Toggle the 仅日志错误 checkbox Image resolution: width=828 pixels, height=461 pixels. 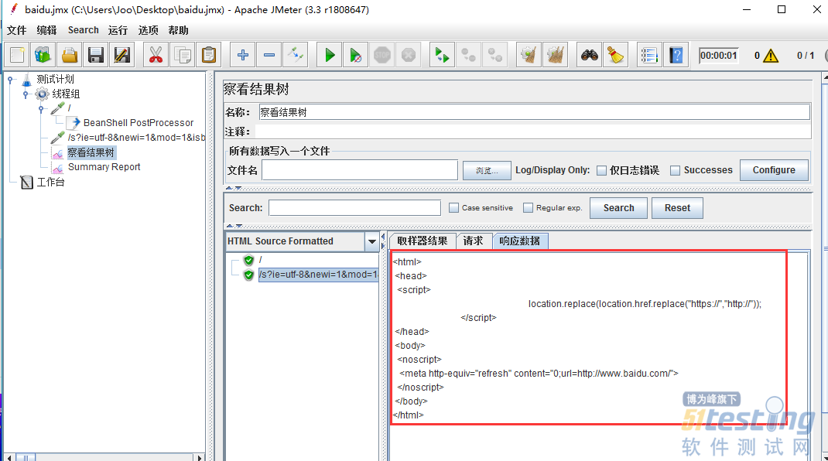[601, 170]
